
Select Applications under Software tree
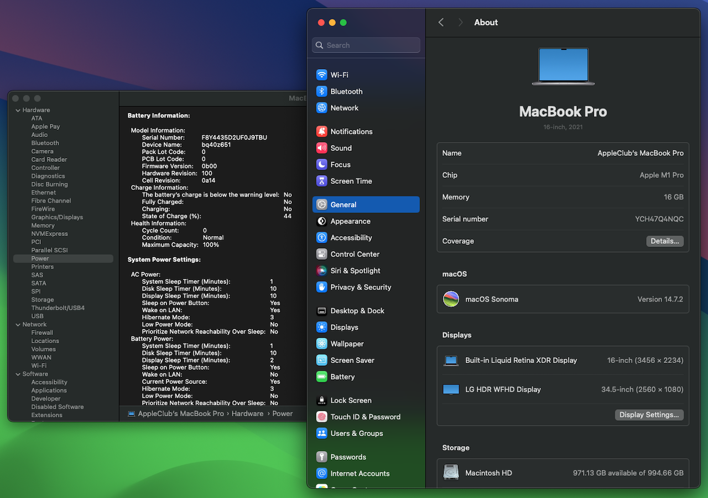(x=49, y=390)
